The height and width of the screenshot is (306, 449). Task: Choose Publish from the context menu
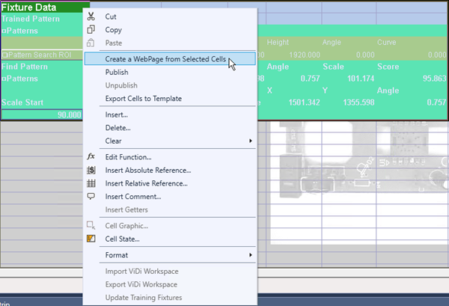[x=117, y=73]
